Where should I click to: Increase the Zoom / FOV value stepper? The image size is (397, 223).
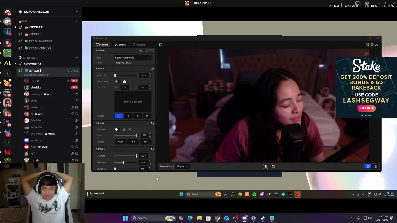coord(150,74)
